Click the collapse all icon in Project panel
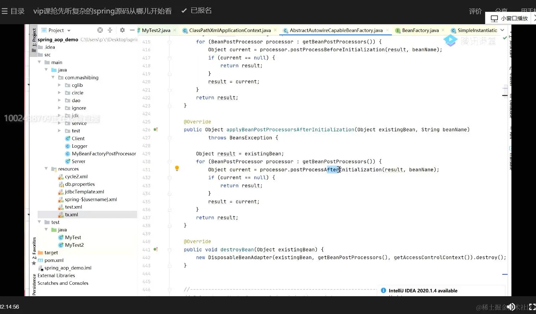The image size is (536, 314). pos(110,30)
